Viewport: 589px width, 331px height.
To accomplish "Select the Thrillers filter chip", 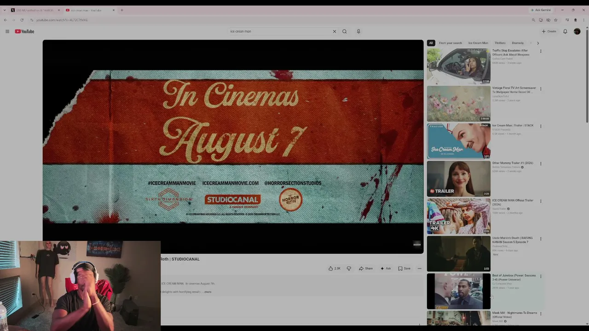I will coord(500,43).
